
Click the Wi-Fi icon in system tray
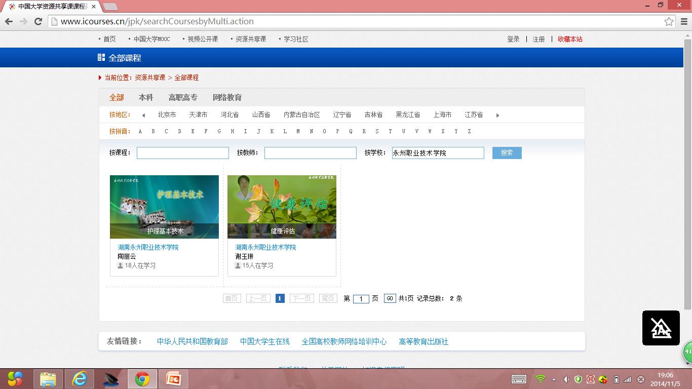(541, 379)
